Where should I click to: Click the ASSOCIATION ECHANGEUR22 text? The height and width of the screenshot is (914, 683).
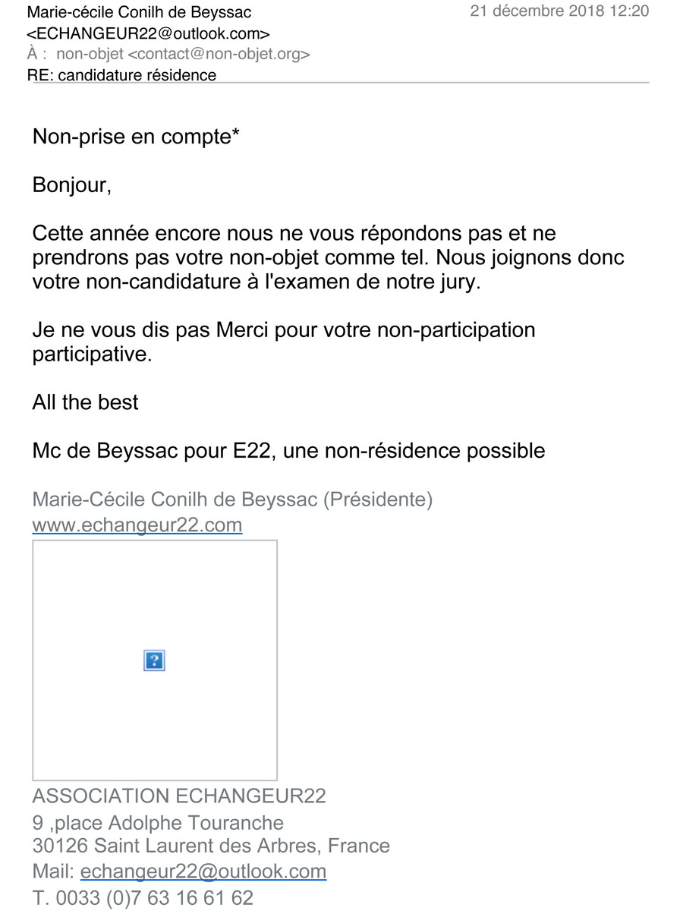(179, 796)
